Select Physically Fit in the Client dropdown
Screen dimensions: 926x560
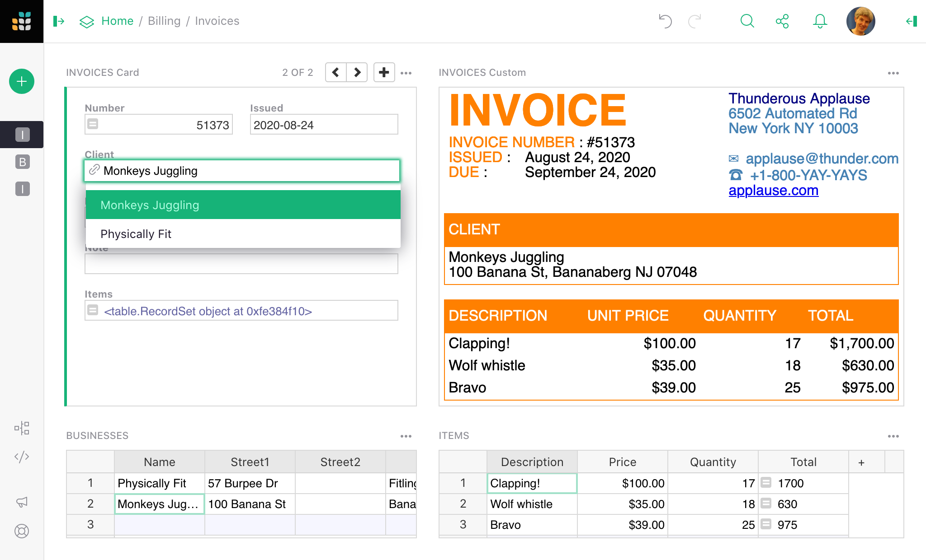136,234
